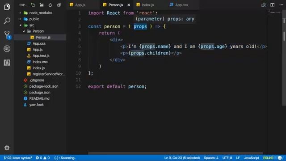Viewport: 286px width, 161px height.
Task: Change indentation via Spaces: 4
Action: coord(211,158)
